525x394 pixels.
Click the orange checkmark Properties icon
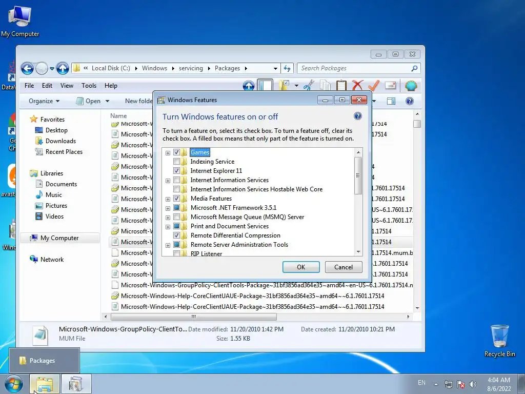pyautogui.click(x=374, y=86)
